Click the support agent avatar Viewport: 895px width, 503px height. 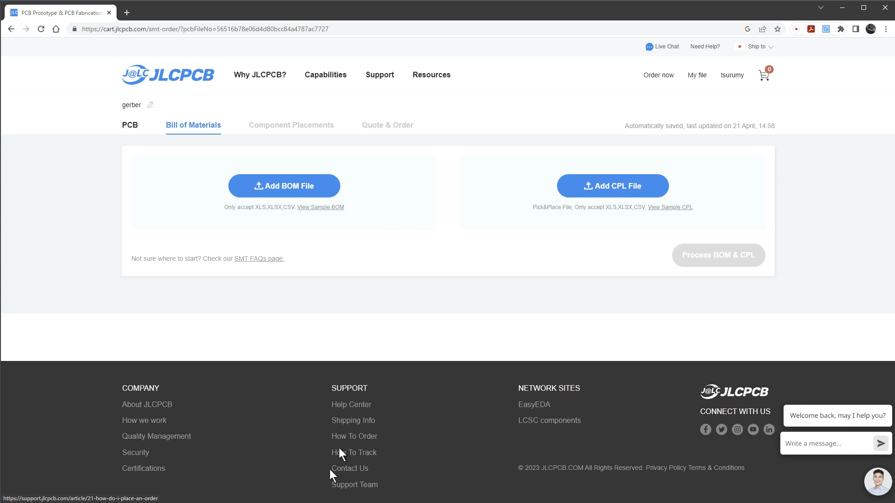[878, 482]
